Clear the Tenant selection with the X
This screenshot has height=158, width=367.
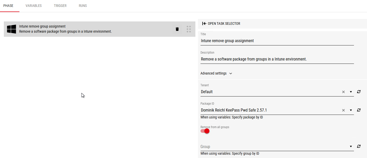(343, 92)
